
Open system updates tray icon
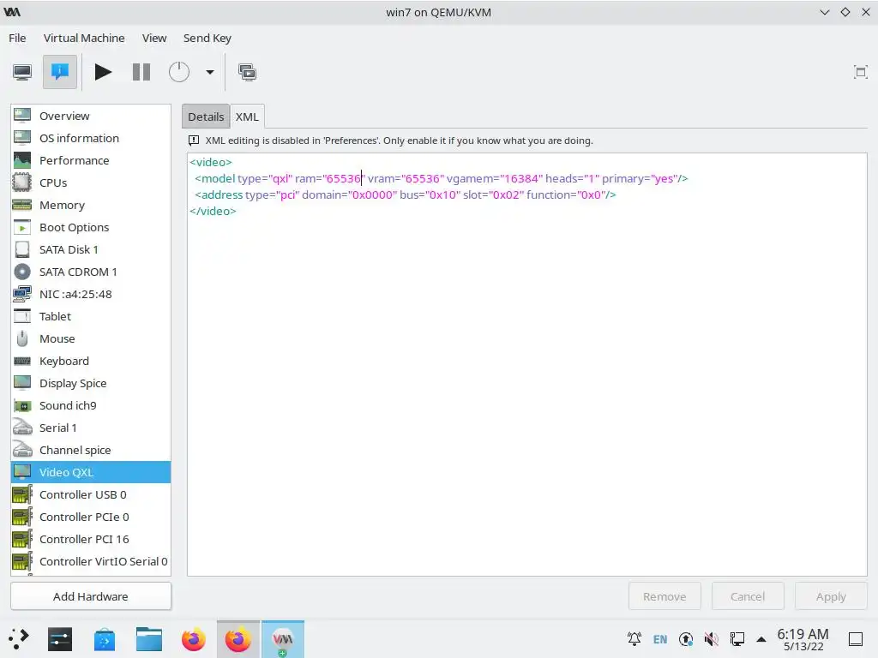686,639
